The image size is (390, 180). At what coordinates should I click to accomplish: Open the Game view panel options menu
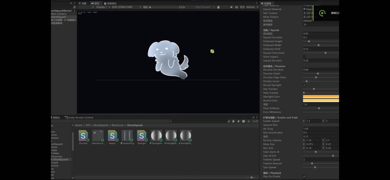click(257, 3)
